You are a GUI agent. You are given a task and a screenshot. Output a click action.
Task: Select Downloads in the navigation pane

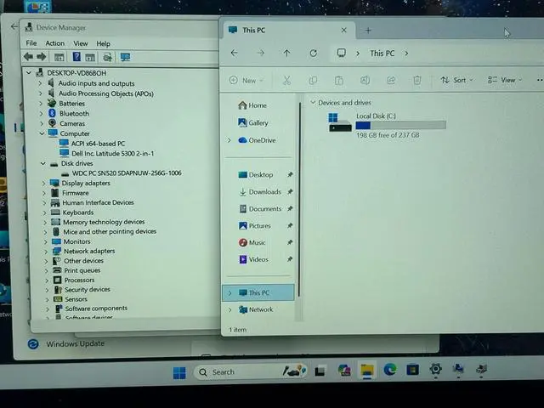point(264,192)
